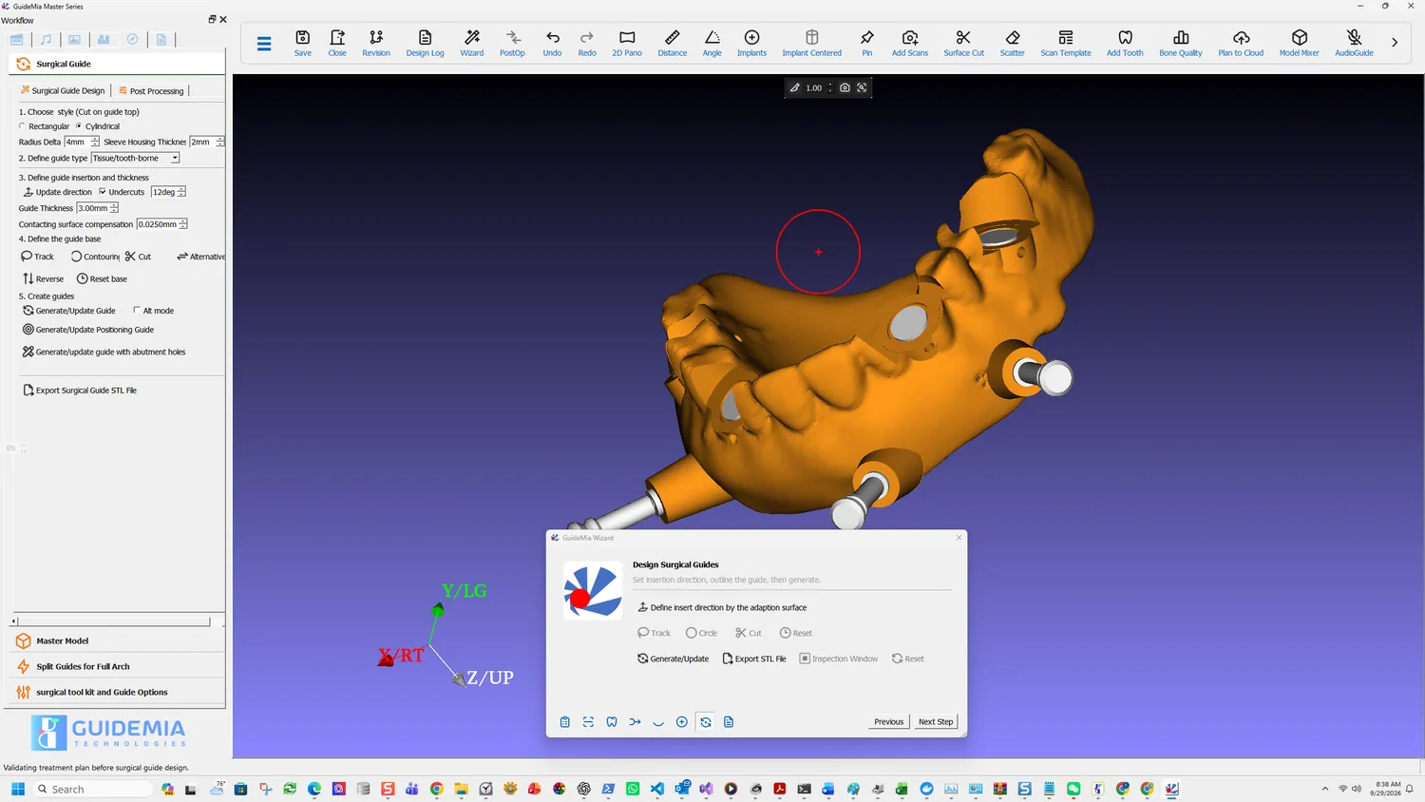The height and width of the screenshot is (802, 1425).
Task: Open the Scan Template tool
Action: click(x=1066, y=43)
